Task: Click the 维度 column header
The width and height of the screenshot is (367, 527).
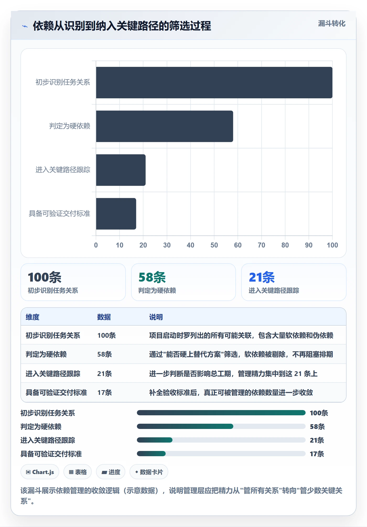Action: [33, 317]
